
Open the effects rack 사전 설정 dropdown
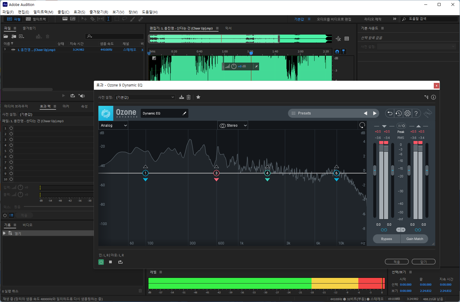(x=56, y=114)
